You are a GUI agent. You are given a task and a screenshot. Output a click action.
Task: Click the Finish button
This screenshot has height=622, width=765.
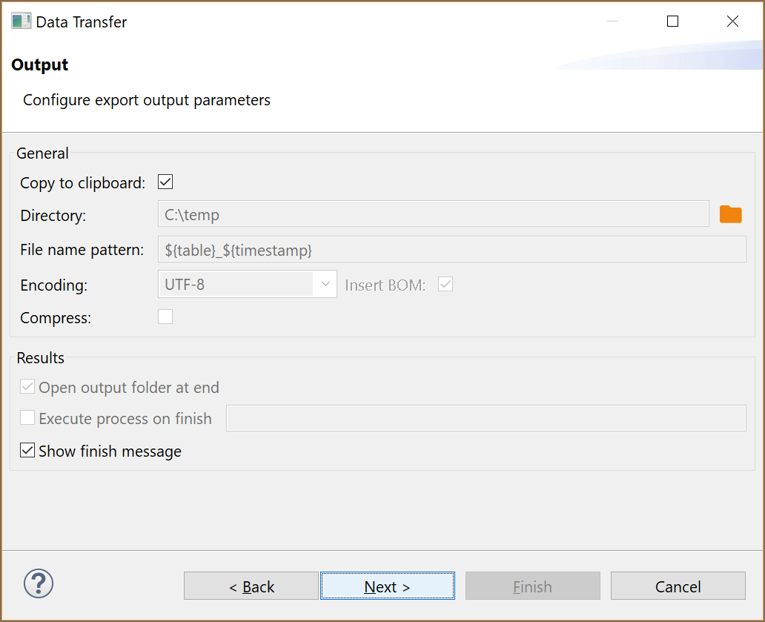point(532,586)
